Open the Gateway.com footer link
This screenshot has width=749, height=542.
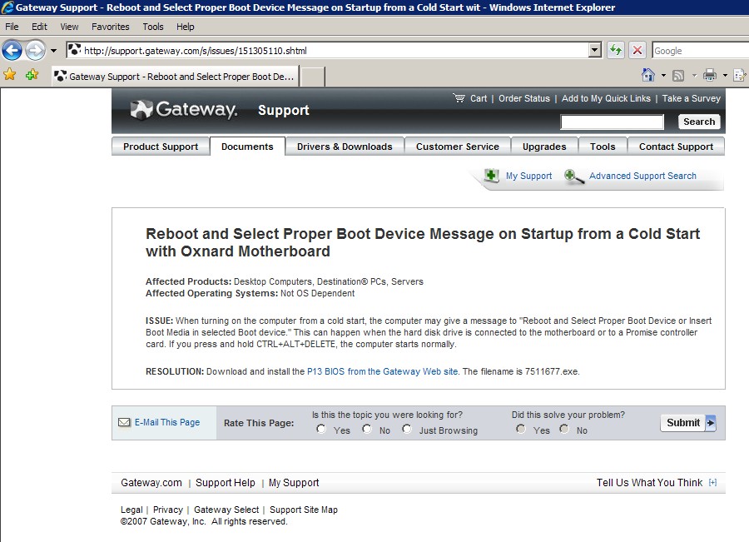click(151, 483)
